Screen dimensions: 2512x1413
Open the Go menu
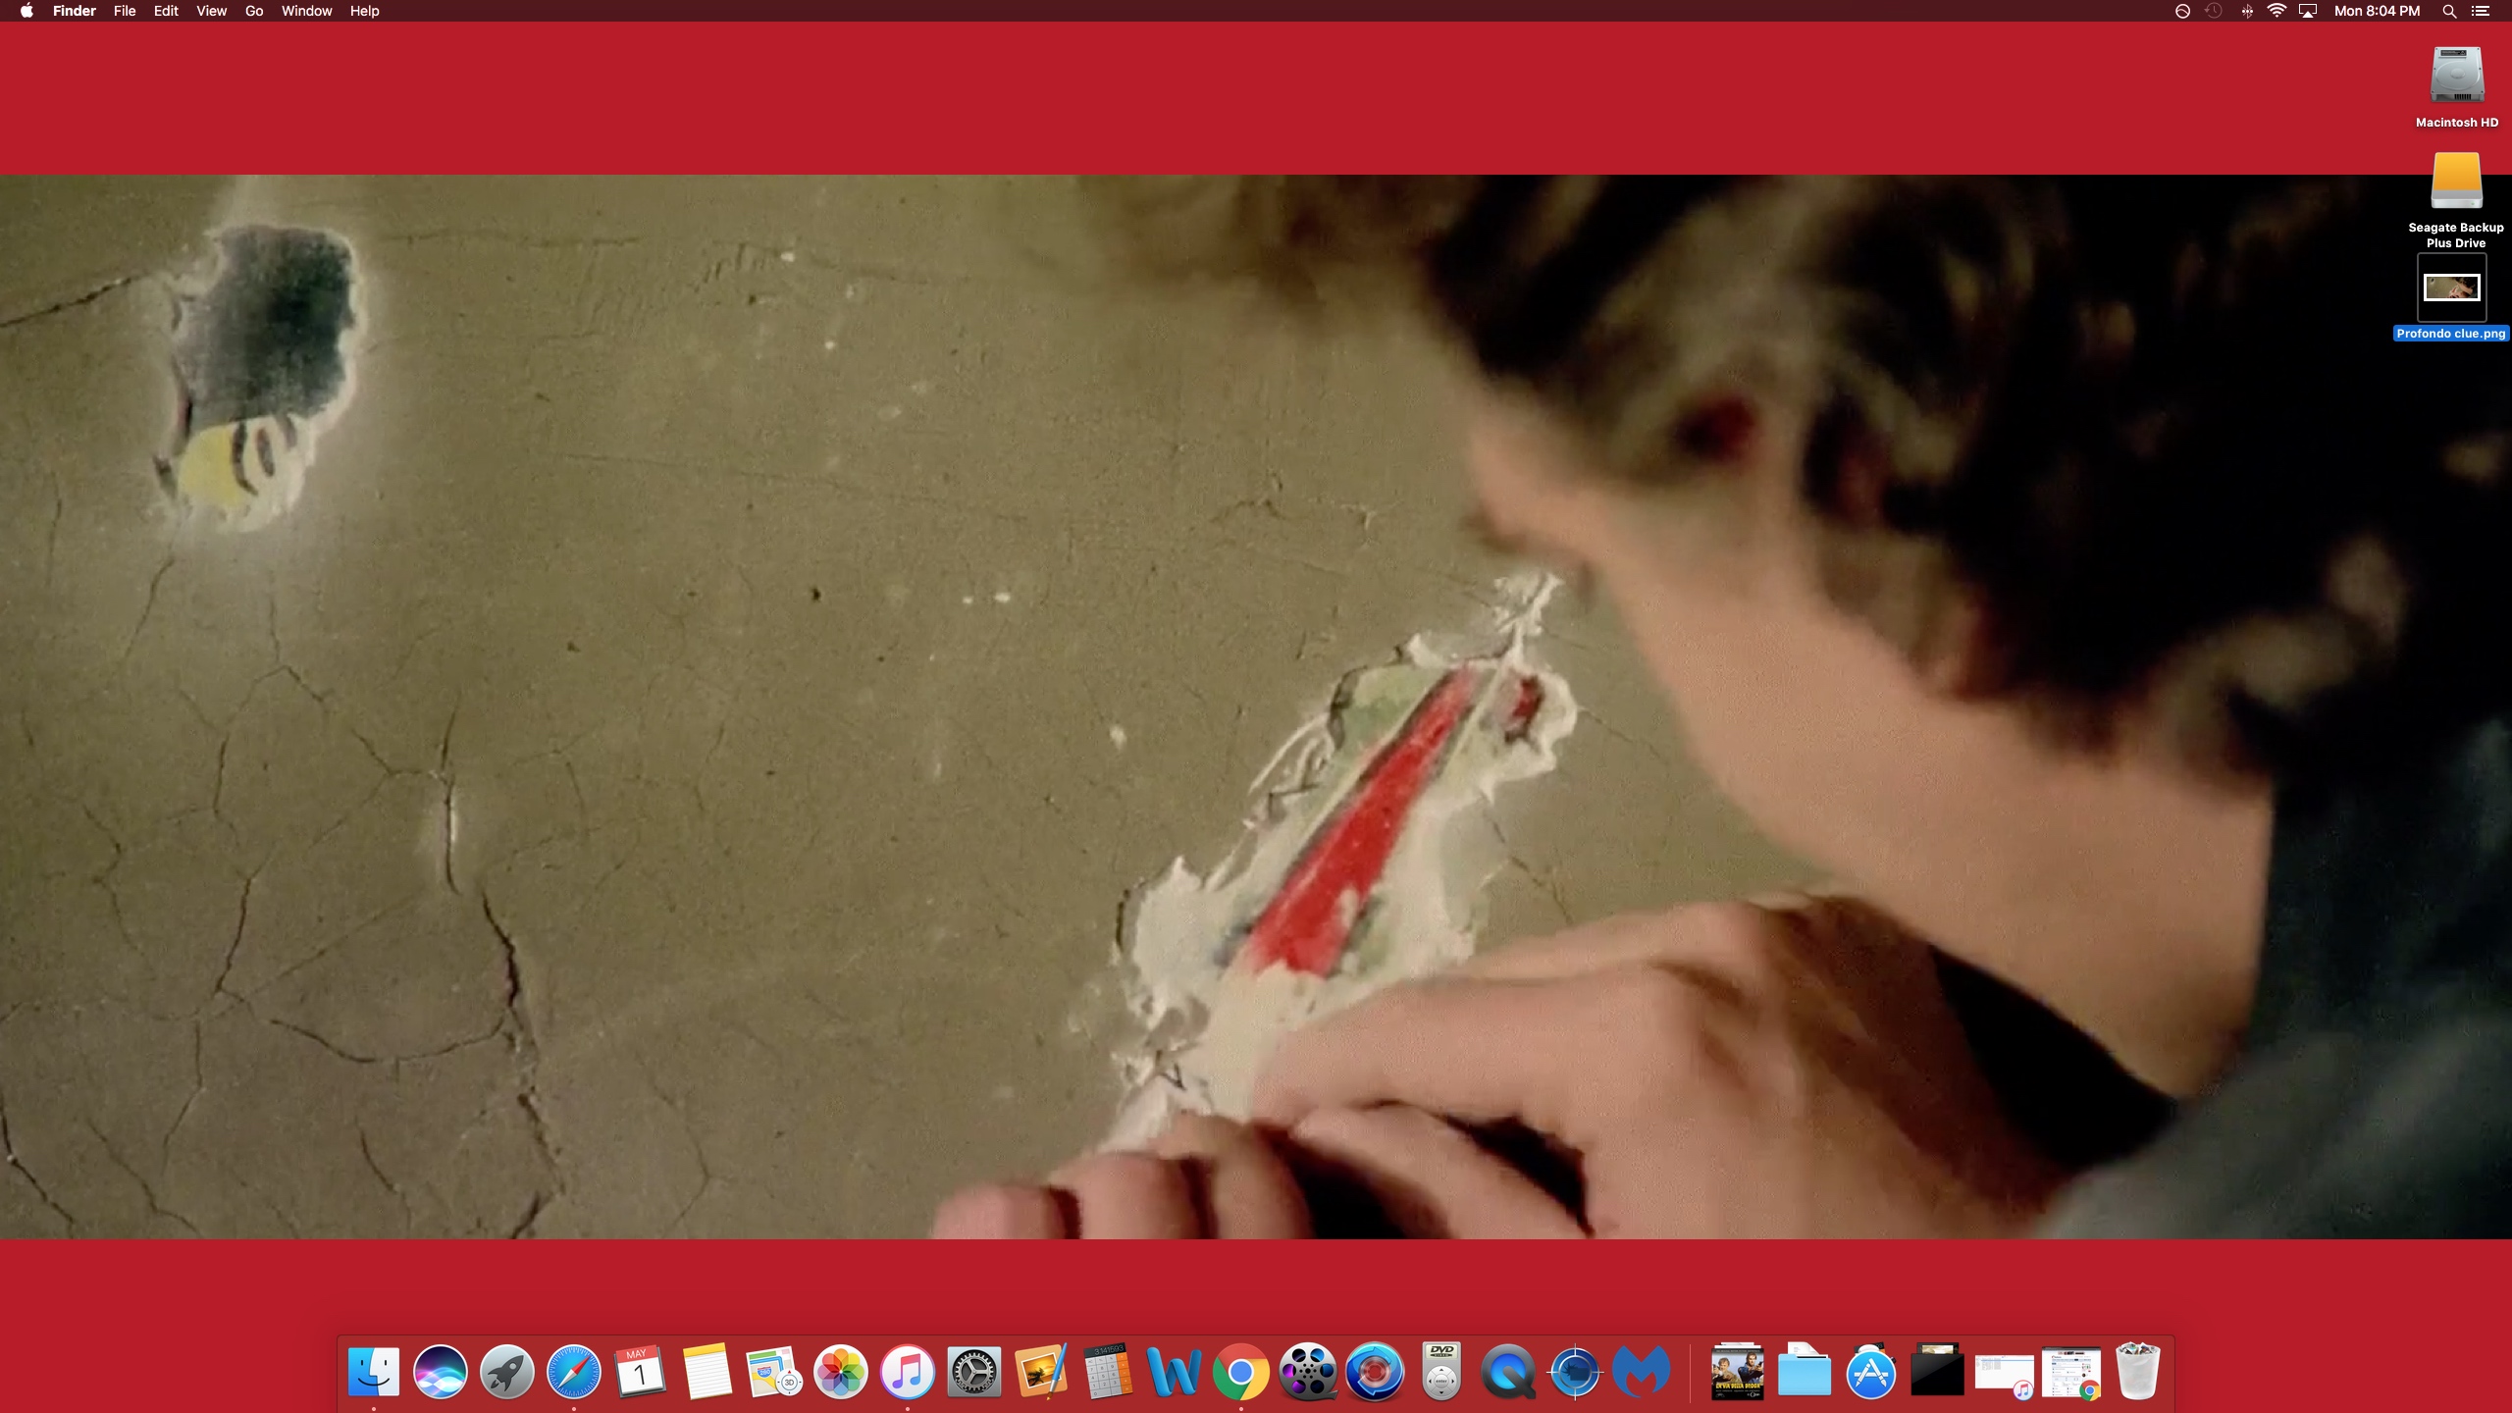pyautogui.click(x=254, y=11)
